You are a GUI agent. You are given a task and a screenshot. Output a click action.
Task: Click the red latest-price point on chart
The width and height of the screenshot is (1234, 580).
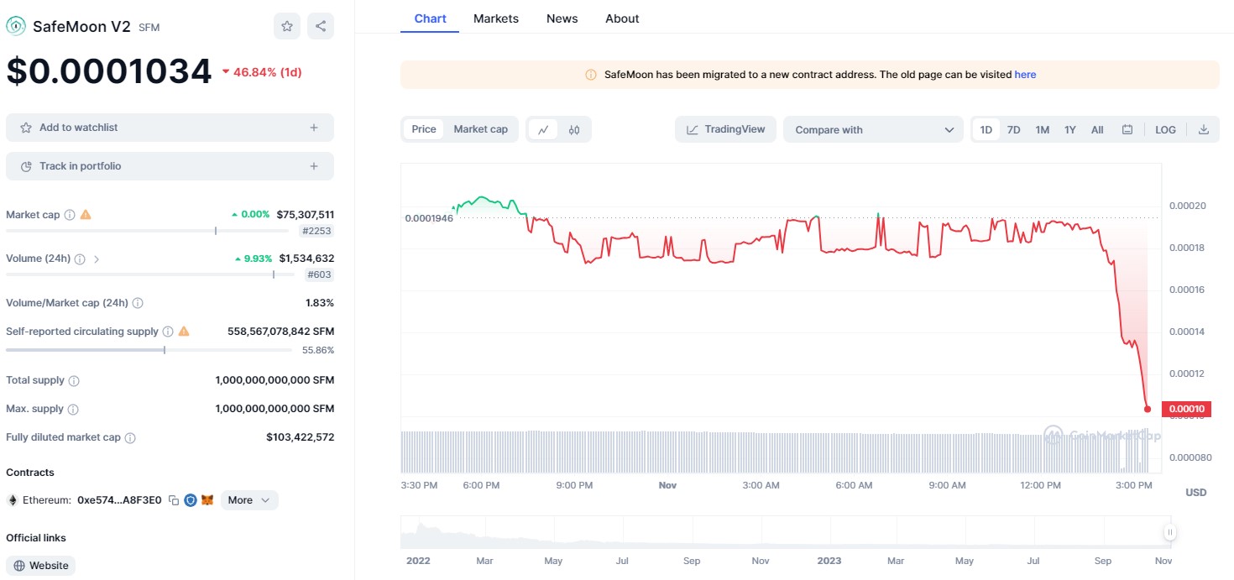[1148, 409]
